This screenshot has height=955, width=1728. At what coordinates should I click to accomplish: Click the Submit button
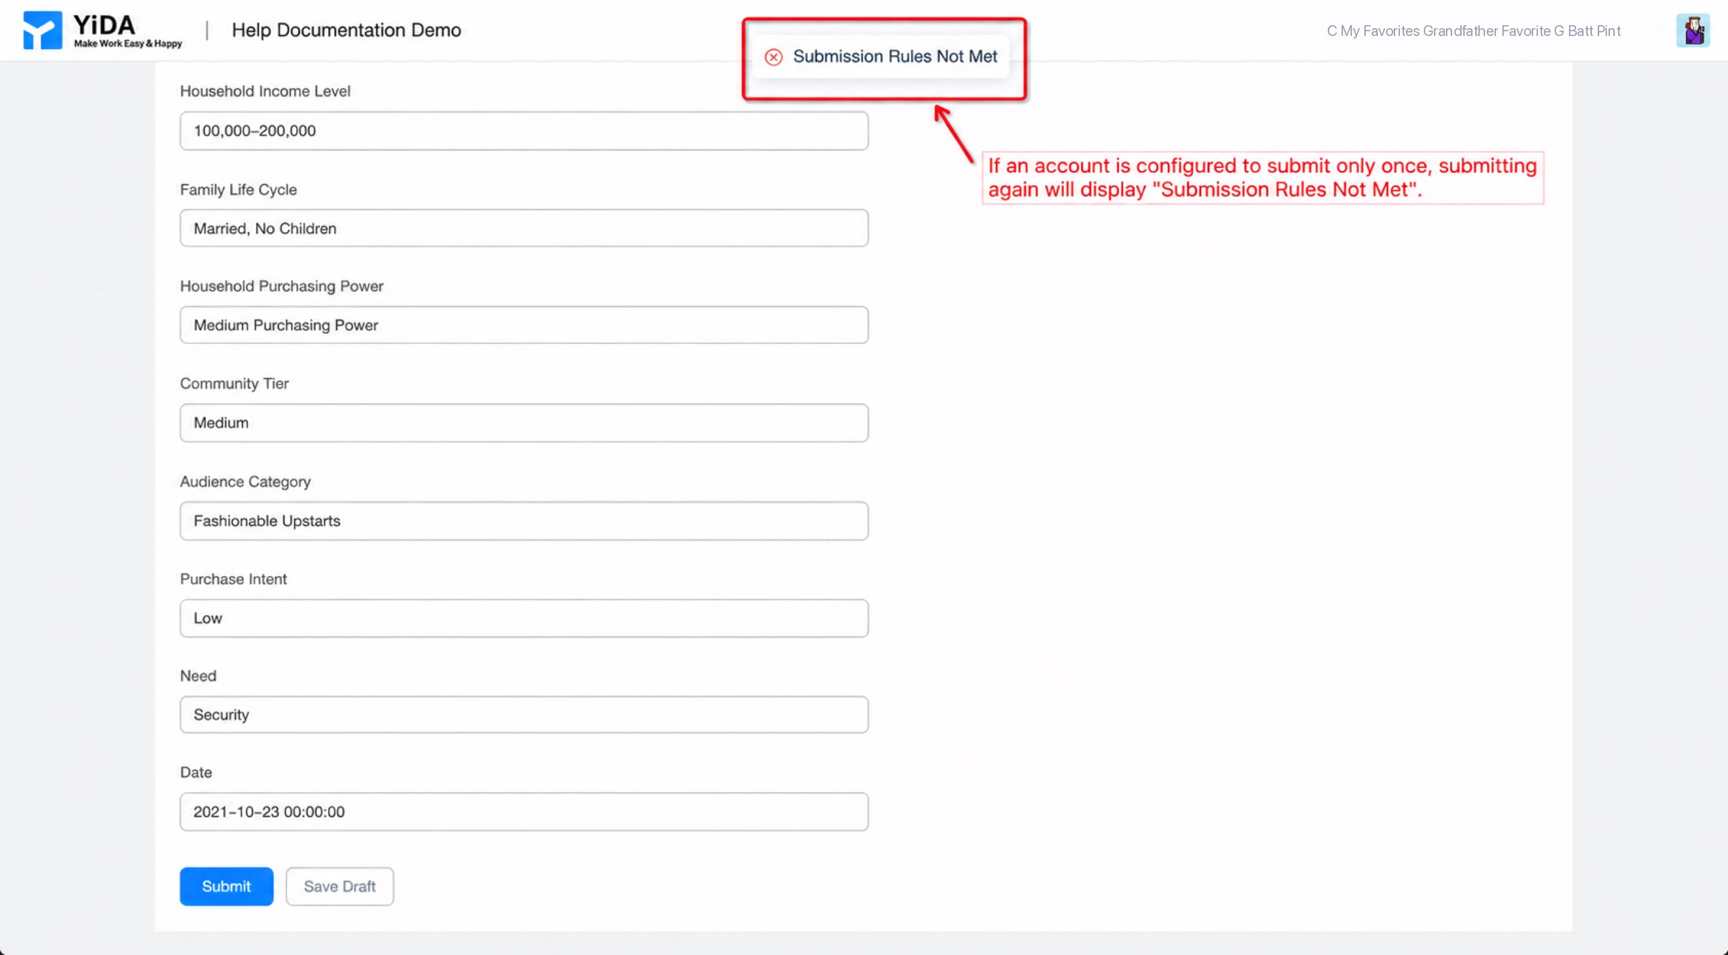click(227, 887)
